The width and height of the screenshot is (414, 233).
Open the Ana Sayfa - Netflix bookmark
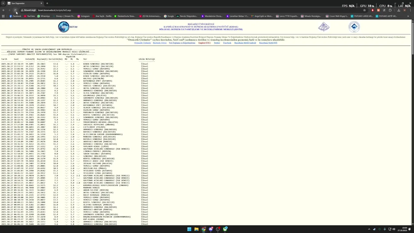102,16
